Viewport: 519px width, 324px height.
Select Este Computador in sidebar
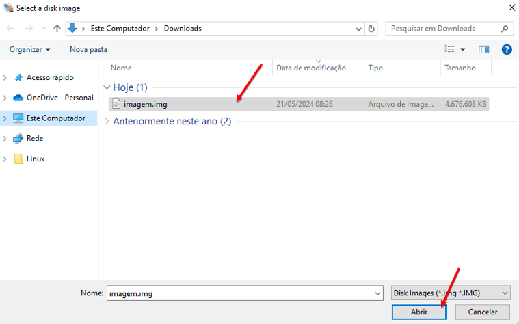click(x=55, y=118)
